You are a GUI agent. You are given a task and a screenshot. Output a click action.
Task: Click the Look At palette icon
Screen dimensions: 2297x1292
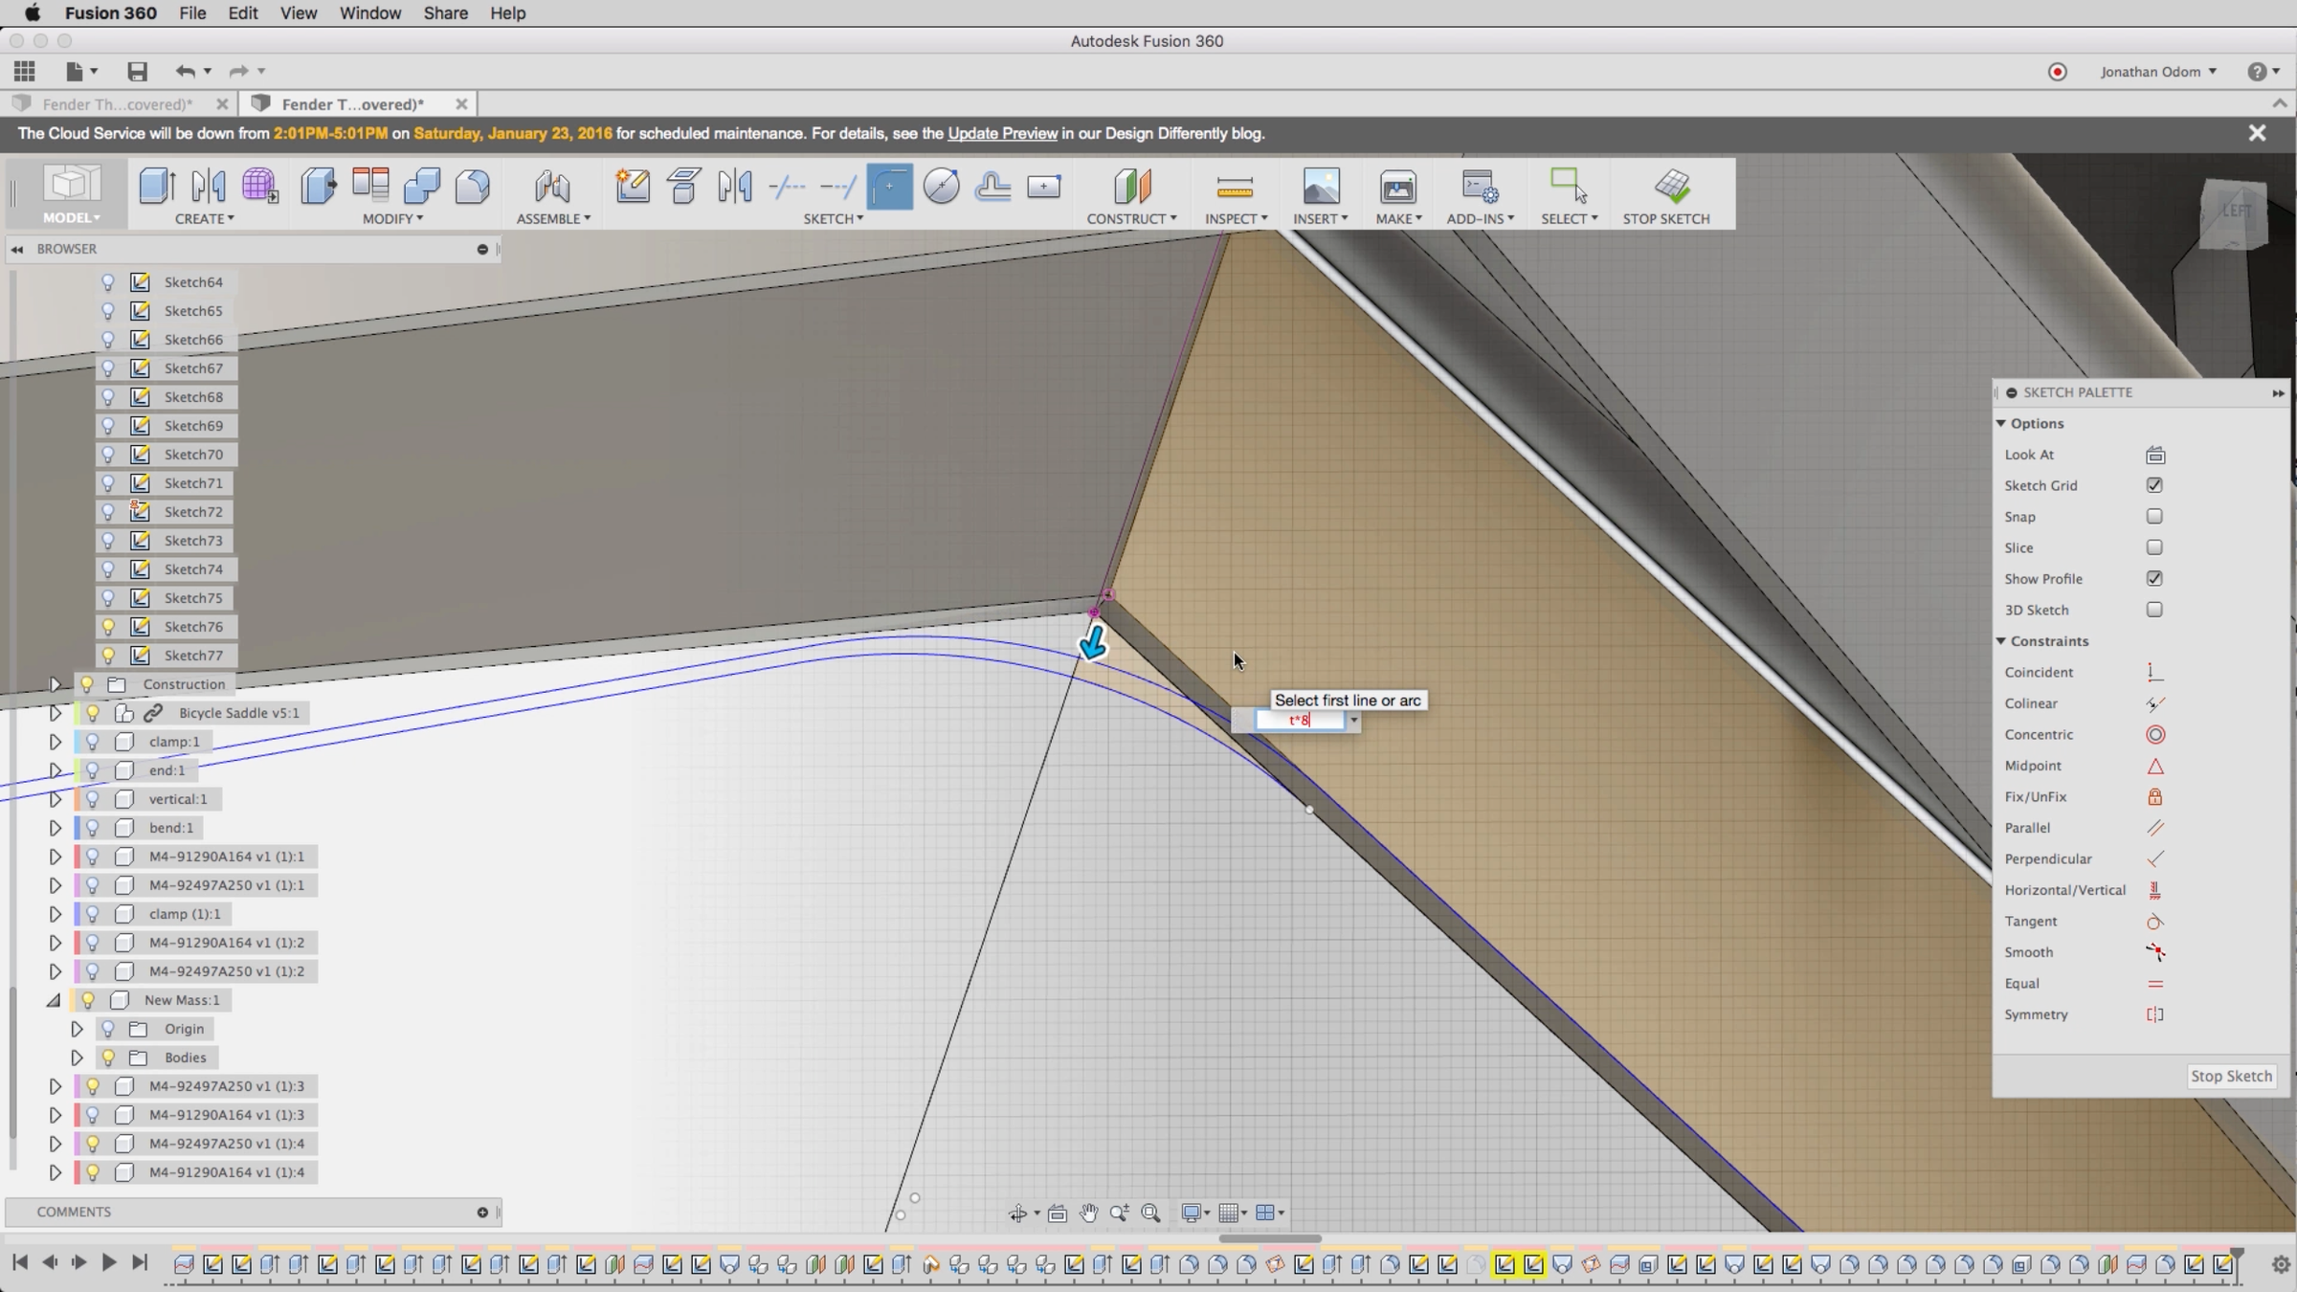click(2154, 456)
